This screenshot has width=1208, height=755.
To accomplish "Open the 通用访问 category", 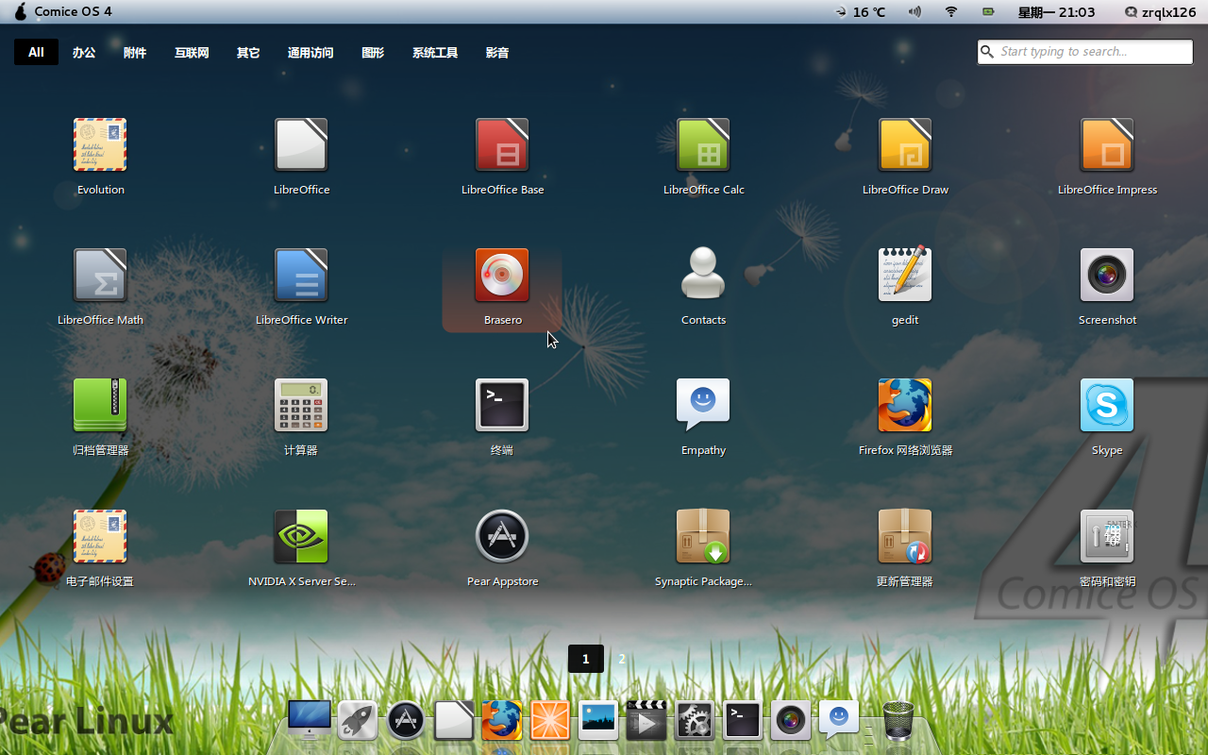I will 310,53.
